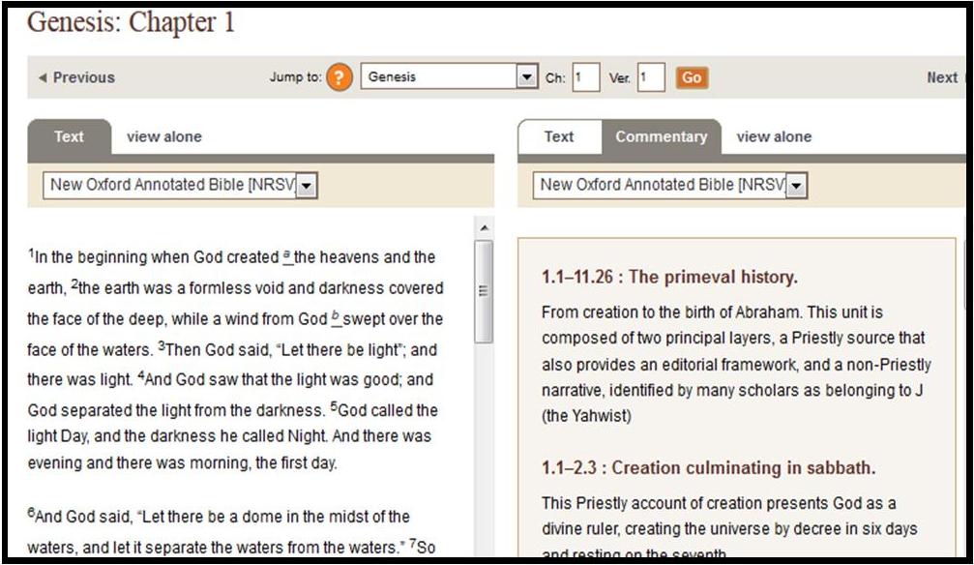Click the commentary text 'From creation to the birth of Abraham'
The width and height of the screenshot is (974, 565).
pyautogui.click(x=670, y=312)
